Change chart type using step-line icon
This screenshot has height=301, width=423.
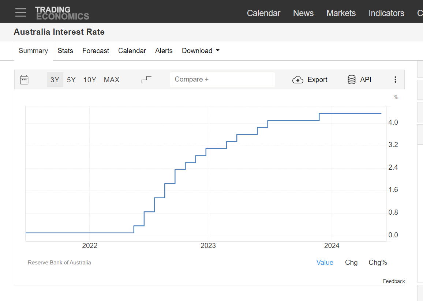[146, 79]
